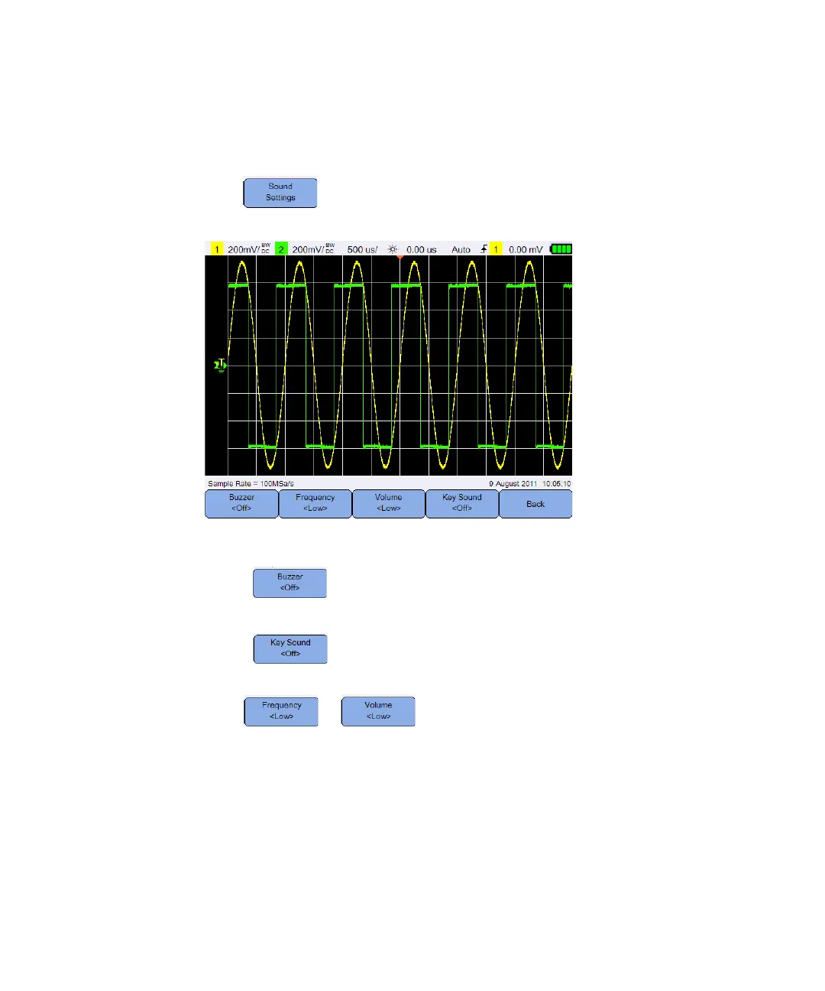
Task: Toggle the Key Sound <Off> softkey under the waveform
Action: coord(461,504)
